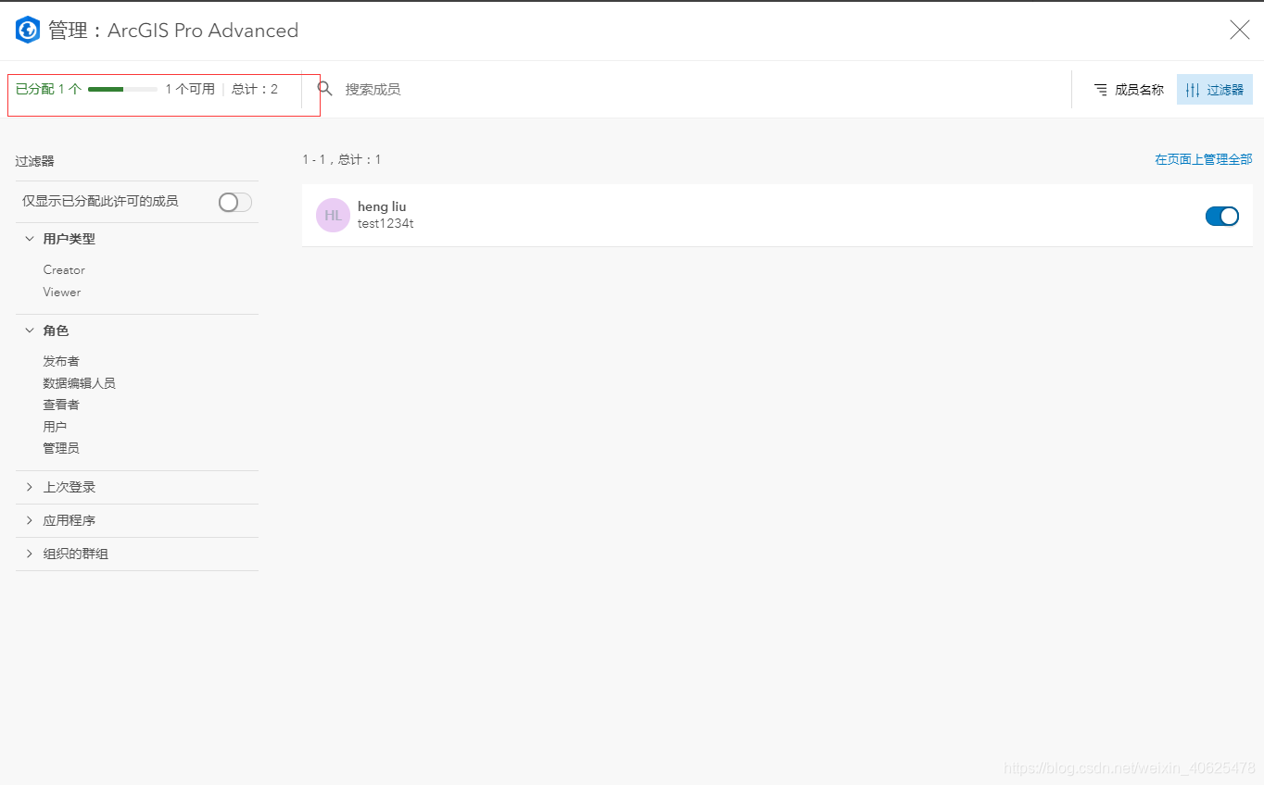Click the 1 - 1，总计：1 result count
The height and width of the screenshot is (785, 1264).
click(x=342, y=159)
